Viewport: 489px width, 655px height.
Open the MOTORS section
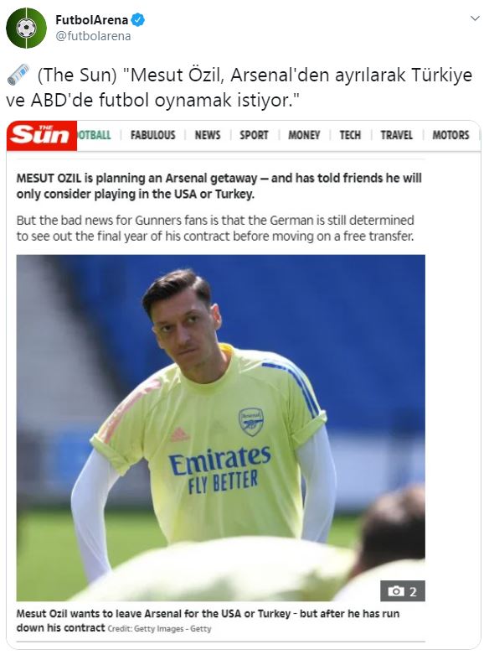pos(450,135)
